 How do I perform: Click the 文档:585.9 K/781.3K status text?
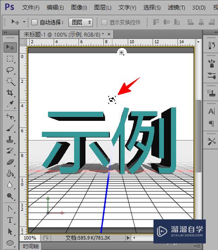point(88,238)
